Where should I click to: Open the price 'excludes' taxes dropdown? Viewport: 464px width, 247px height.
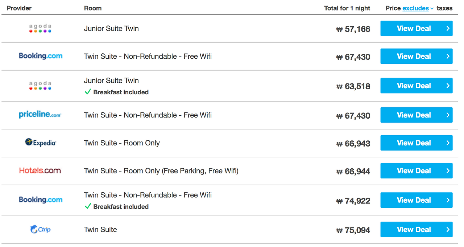click(x=418, y=8)
